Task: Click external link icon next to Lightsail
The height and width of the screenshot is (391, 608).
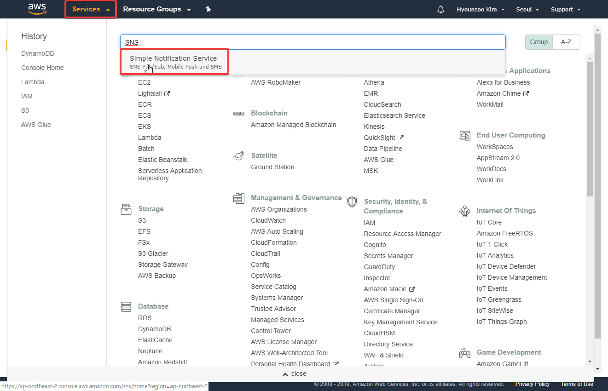Action: [168, 93]
